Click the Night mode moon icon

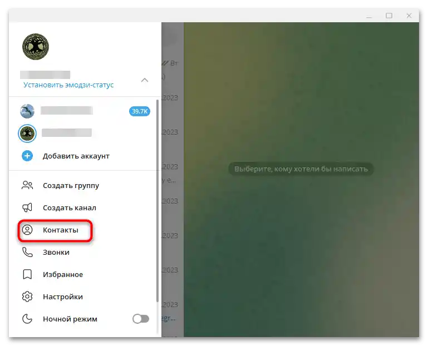[x=27, y=319]
